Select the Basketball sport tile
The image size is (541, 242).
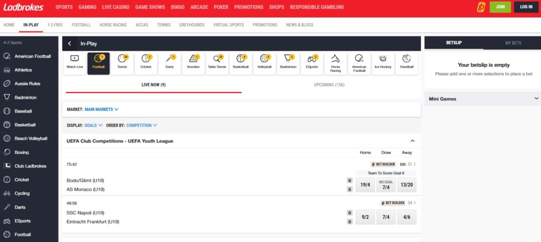[x=240, y=63]
